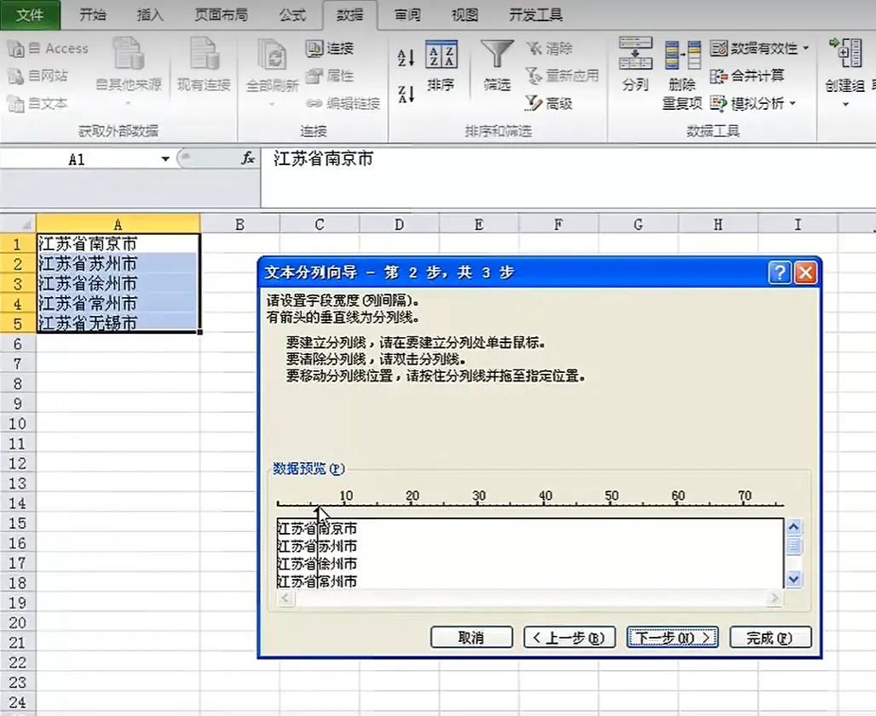Viewport: 876px width, 716px height.
Task: Expand From Other Sources dropdown arrow
Action: click(x=129, y=105)
